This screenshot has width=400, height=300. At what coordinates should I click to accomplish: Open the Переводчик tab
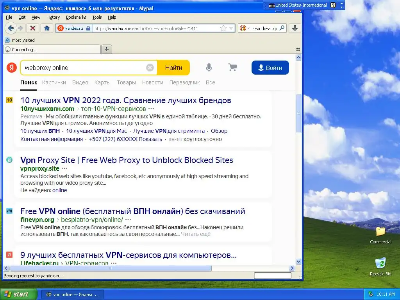click(184, 83)
